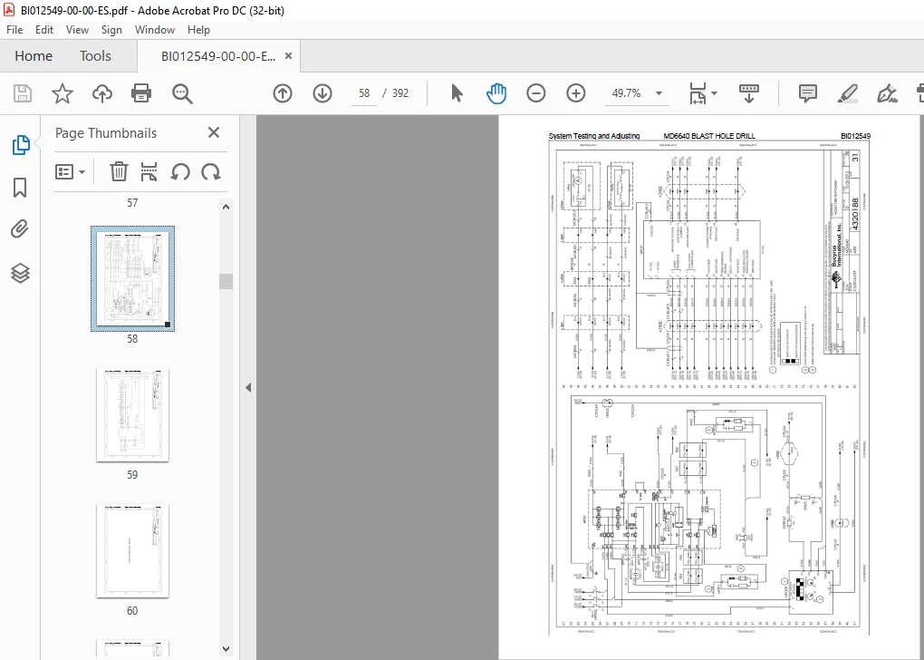Activate the hand pan tool
Screen dimensions: 924x660
tap(496, 93)
